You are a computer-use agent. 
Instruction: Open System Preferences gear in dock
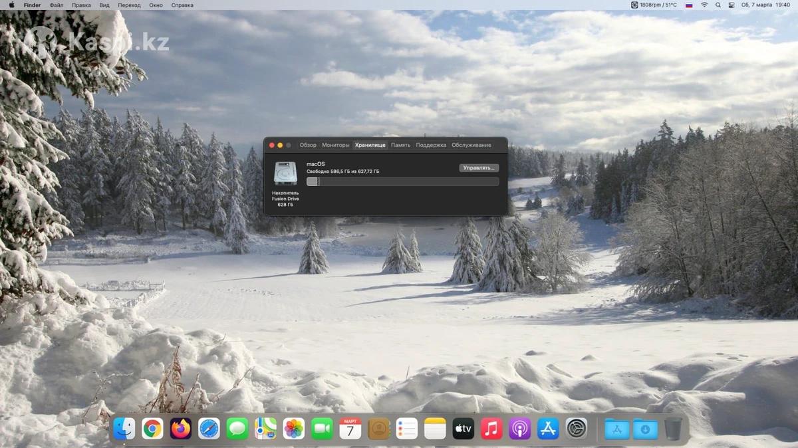pyautogui.click(x=576, y=429)
